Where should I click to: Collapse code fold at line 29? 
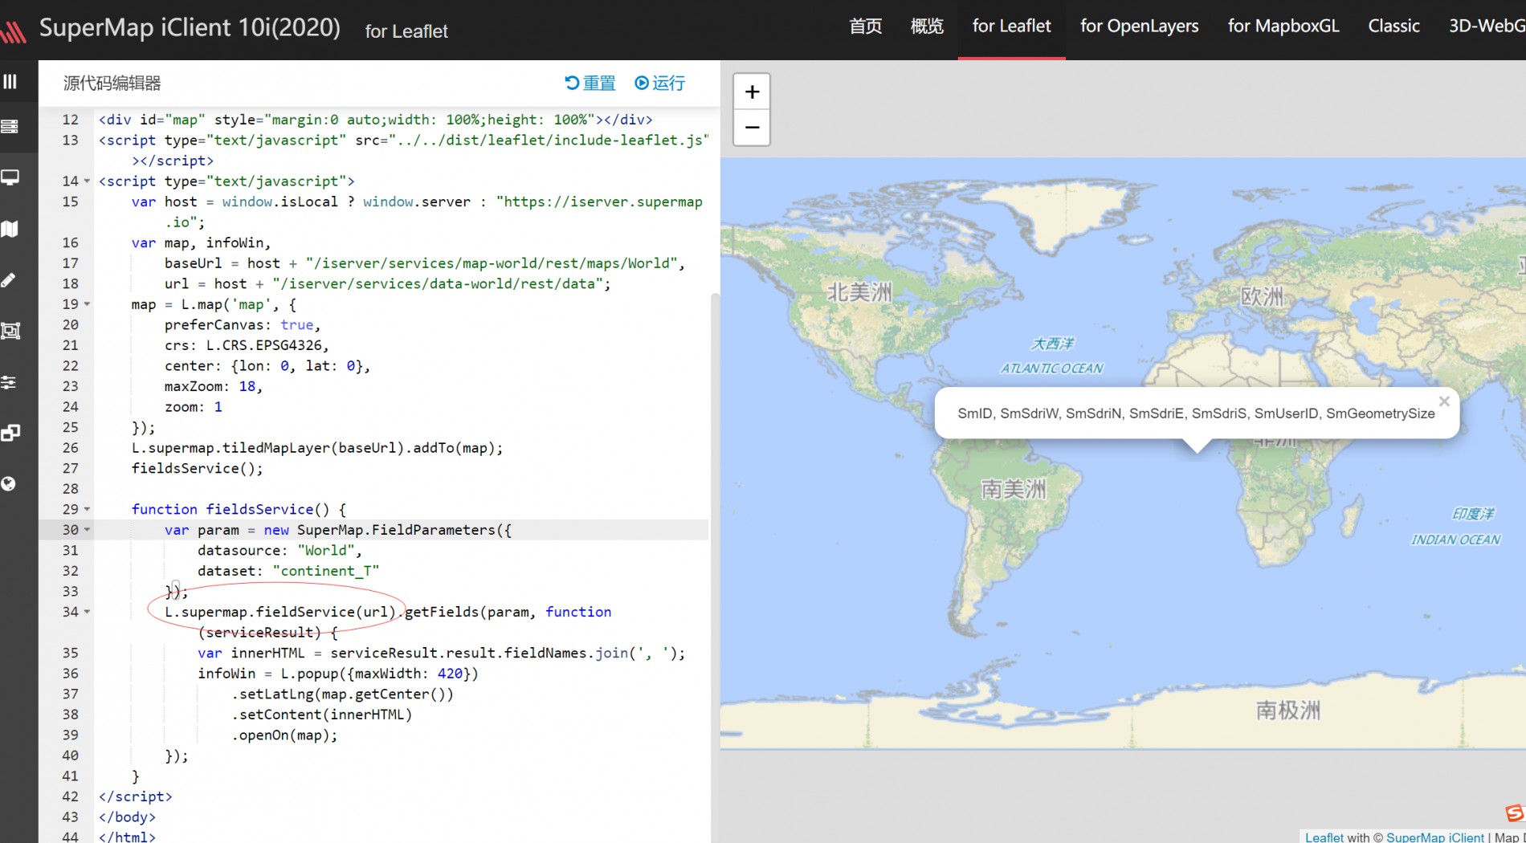pyautogui.click(x=88, y=509)
